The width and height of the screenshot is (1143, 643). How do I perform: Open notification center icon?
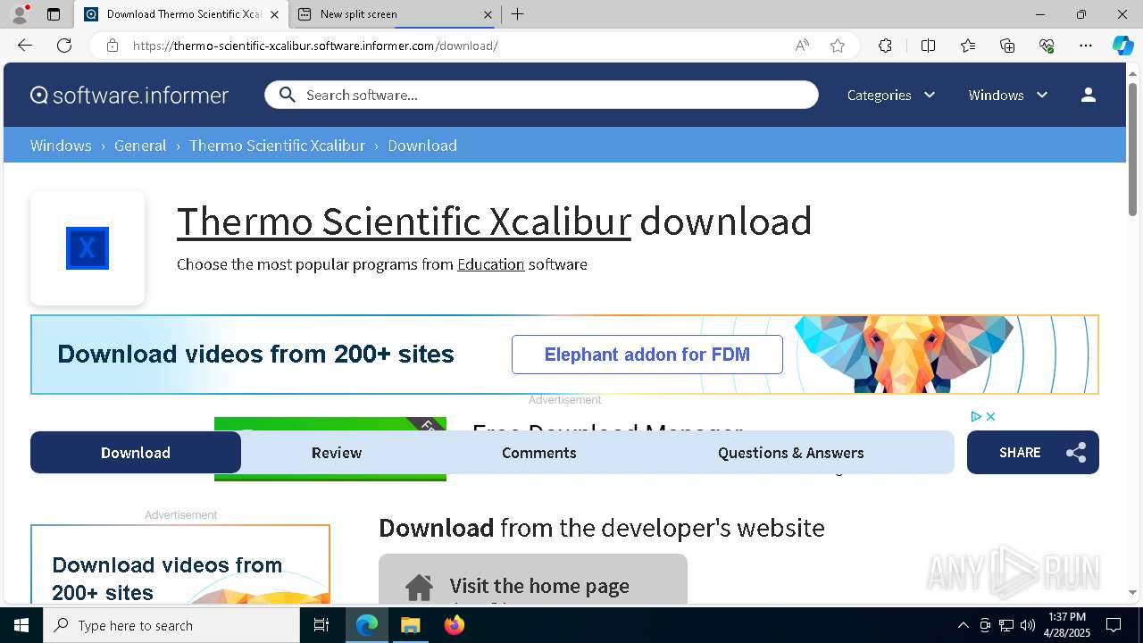tap(1114, 625)
